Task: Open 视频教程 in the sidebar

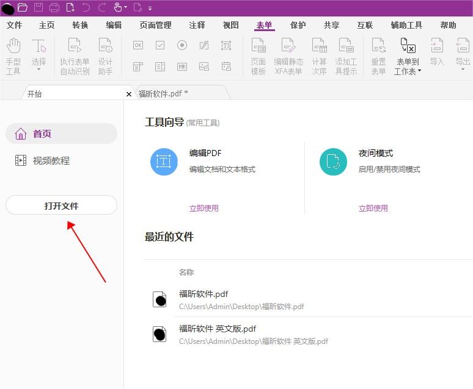Action: coord(42,160)
